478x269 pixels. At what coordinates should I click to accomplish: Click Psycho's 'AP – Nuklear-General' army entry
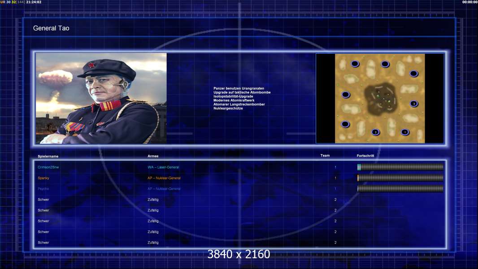click(164, 189)
